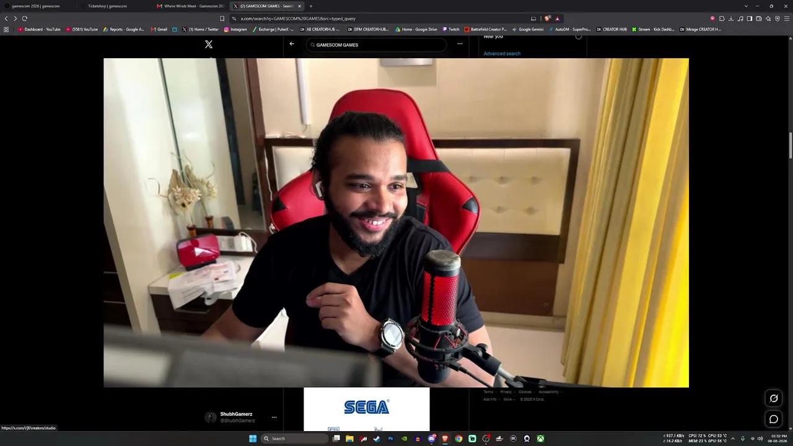The width and height of the screenshot is (793, 446).
Task: Open the Gmail bookmark
Action: (x=159, y=29)
